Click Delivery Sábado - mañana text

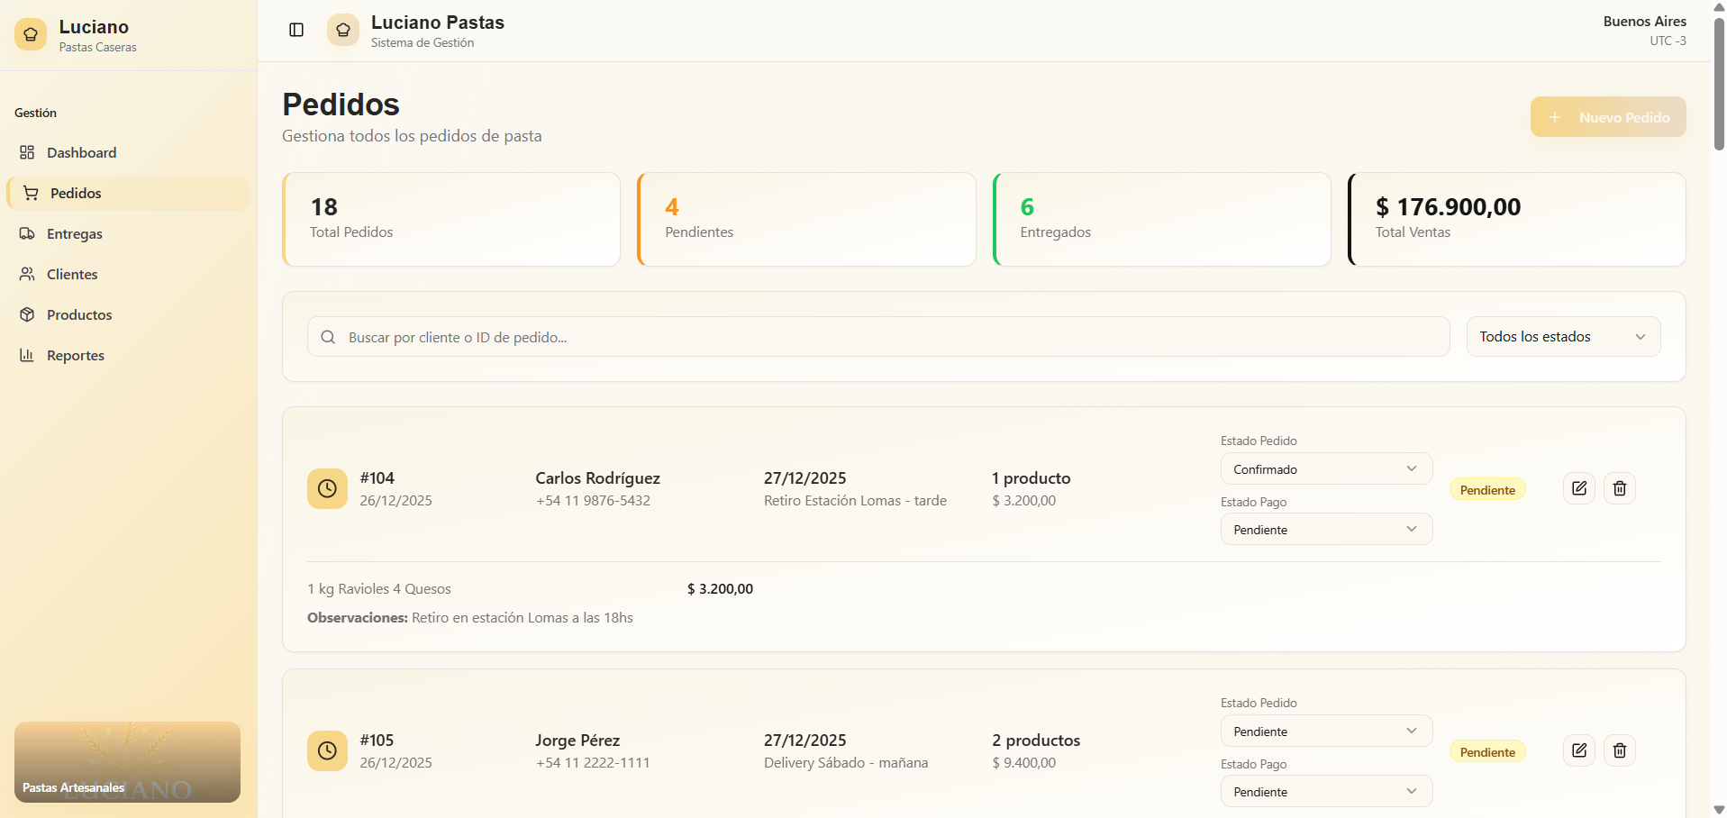point(846,763)
